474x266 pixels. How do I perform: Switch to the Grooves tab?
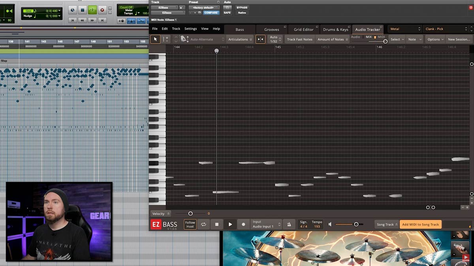click(272, 30)
